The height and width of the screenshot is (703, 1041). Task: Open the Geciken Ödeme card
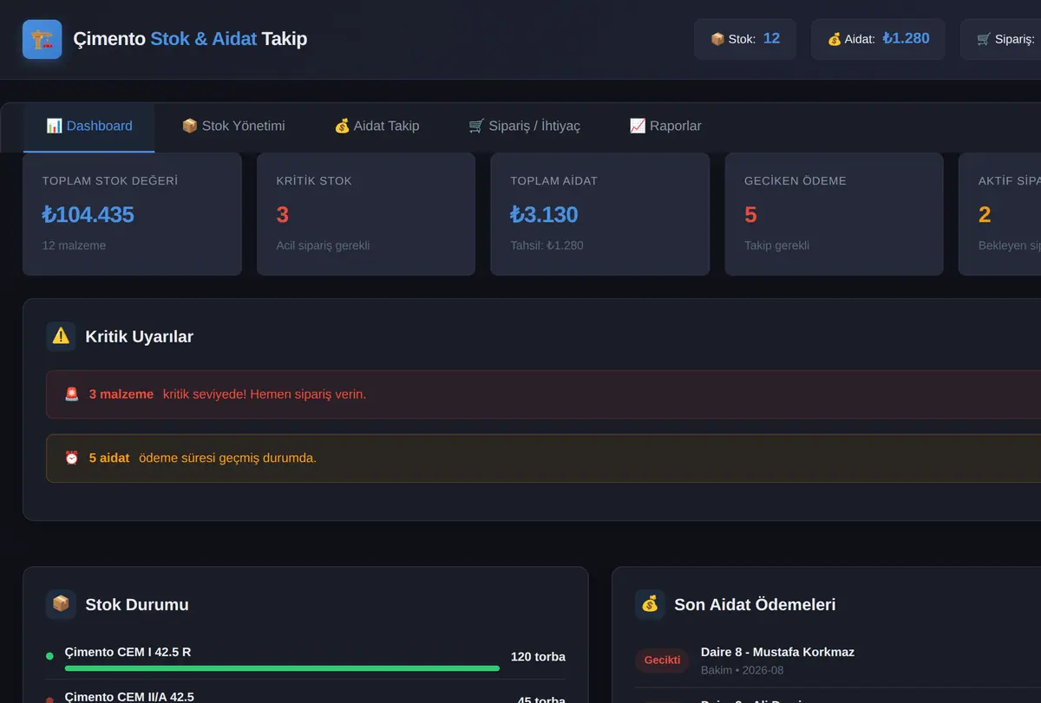pos(835,214)
